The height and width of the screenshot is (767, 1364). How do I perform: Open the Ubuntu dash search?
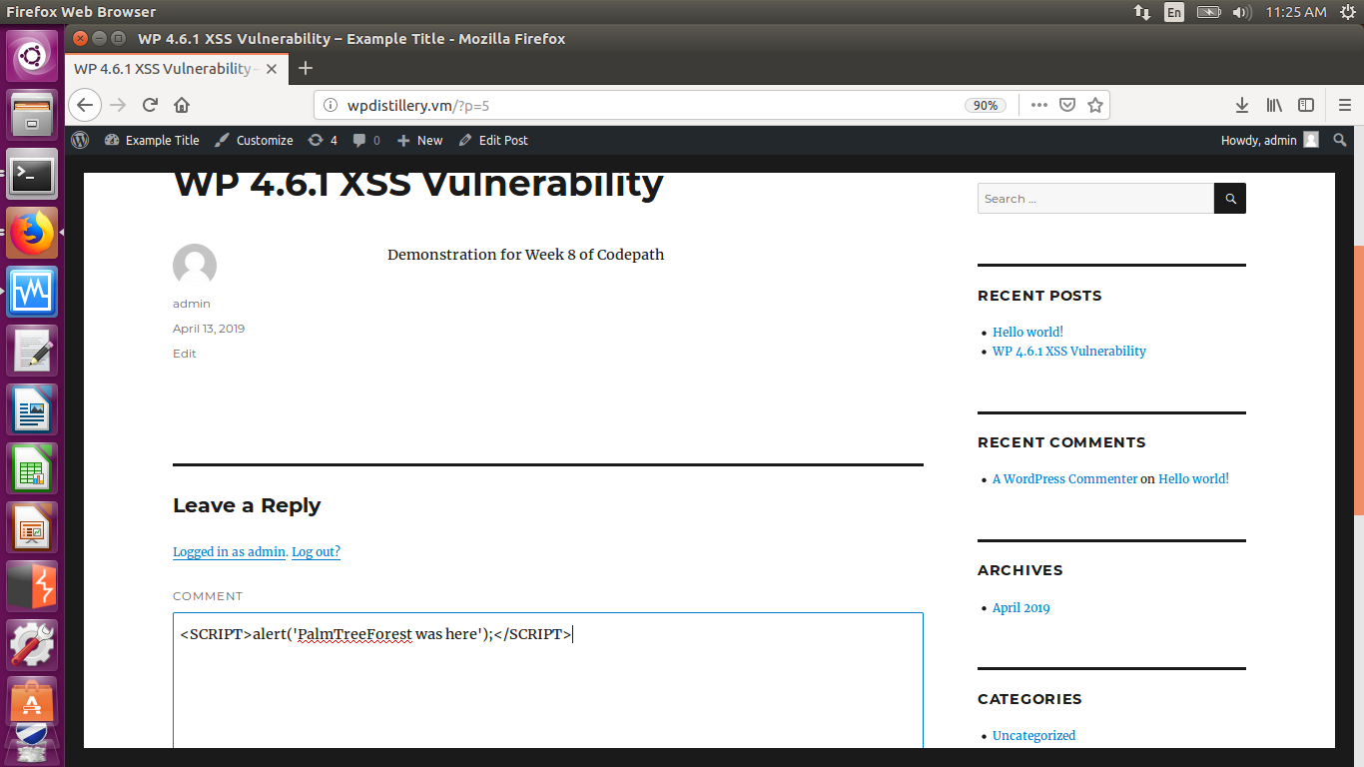(32, 56)
